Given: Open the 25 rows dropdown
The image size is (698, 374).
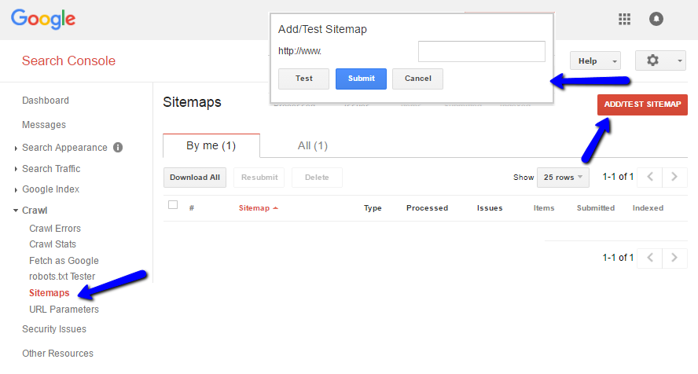Looking at the screenshot, I should [x=563, y=178].
